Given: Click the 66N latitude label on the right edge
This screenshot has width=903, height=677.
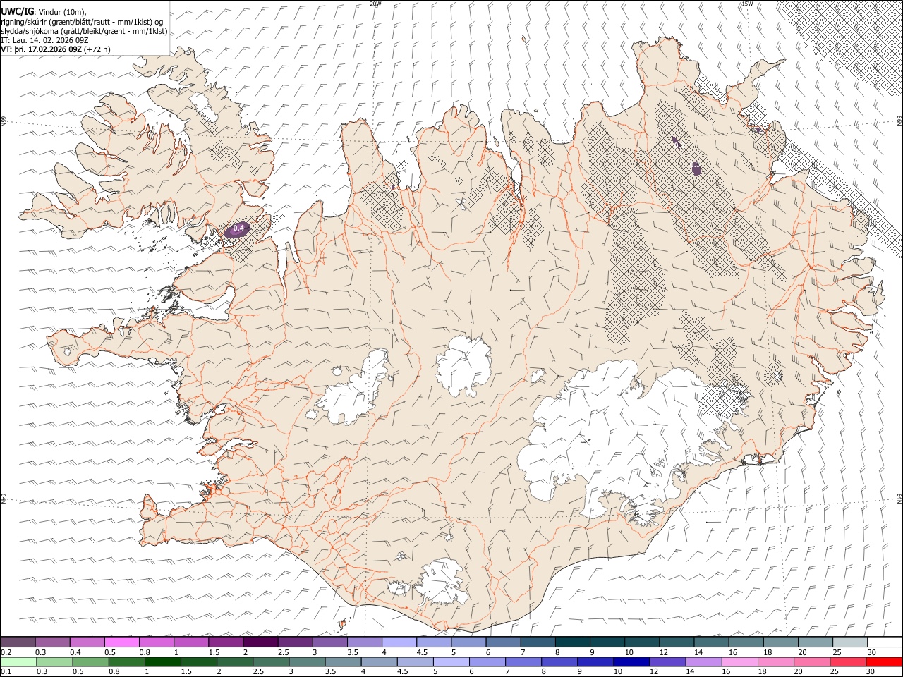Looking at the screenshot, I should point(899,121).
